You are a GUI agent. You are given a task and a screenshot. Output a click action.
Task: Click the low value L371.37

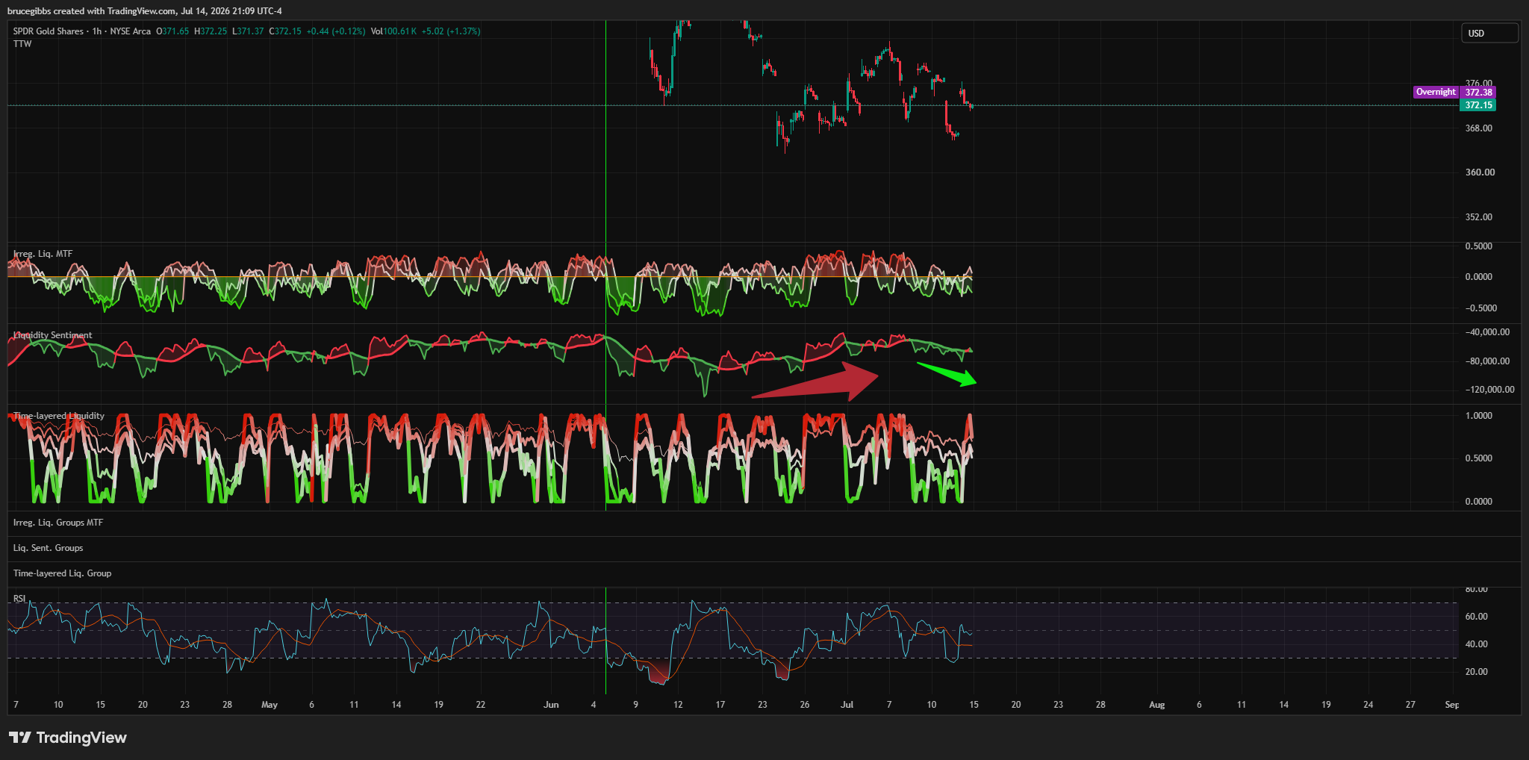coord(248,31)
